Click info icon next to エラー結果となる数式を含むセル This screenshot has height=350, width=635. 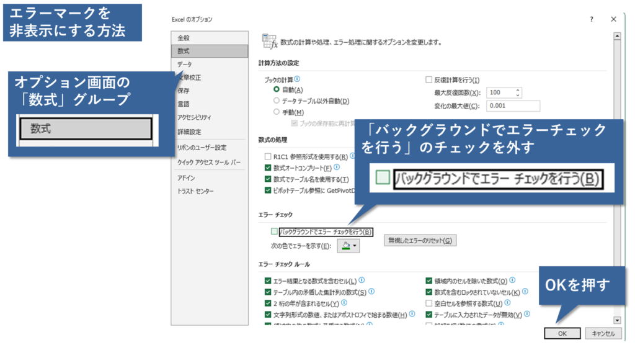362,280
